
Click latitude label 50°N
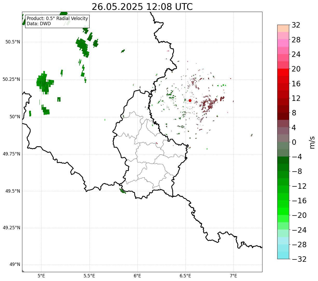pyautogui.click(x=15, y=117)
